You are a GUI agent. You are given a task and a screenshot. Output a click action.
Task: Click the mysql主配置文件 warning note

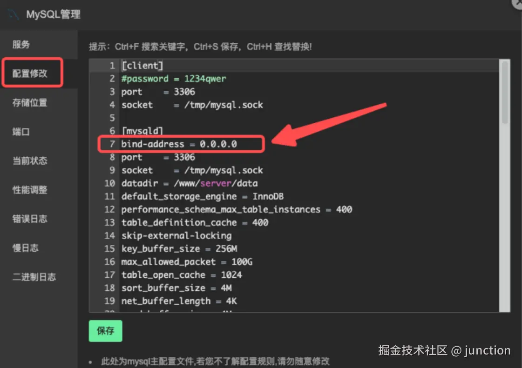215,361
